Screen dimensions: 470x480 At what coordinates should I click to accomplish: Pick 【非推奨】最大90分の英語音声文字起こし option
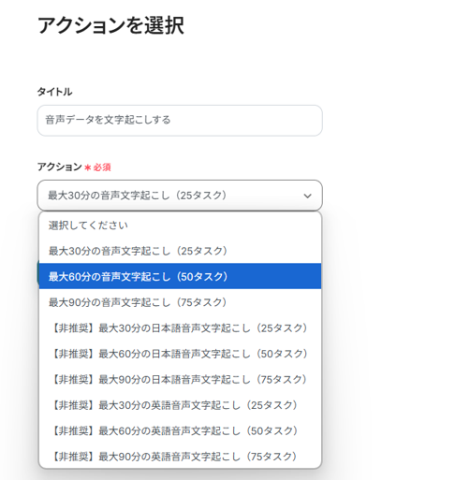tap(180, 457)
